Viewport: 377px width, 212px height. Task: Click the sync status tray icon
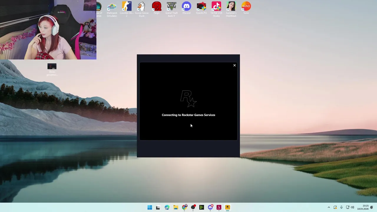[x=335, y=207]
